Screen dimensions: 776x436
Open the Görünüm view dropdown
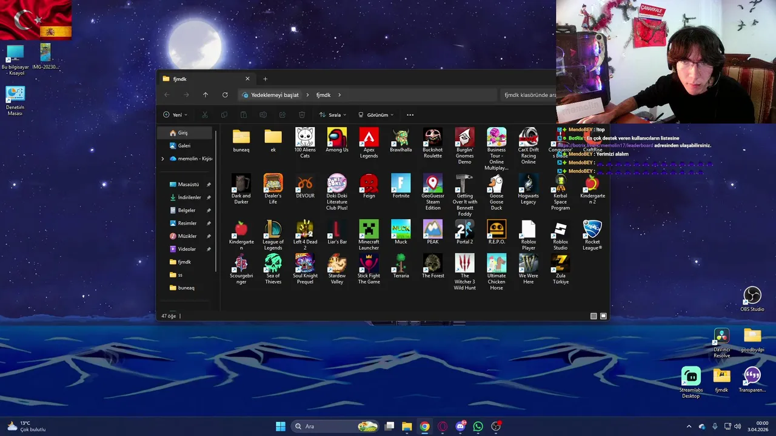376,114
